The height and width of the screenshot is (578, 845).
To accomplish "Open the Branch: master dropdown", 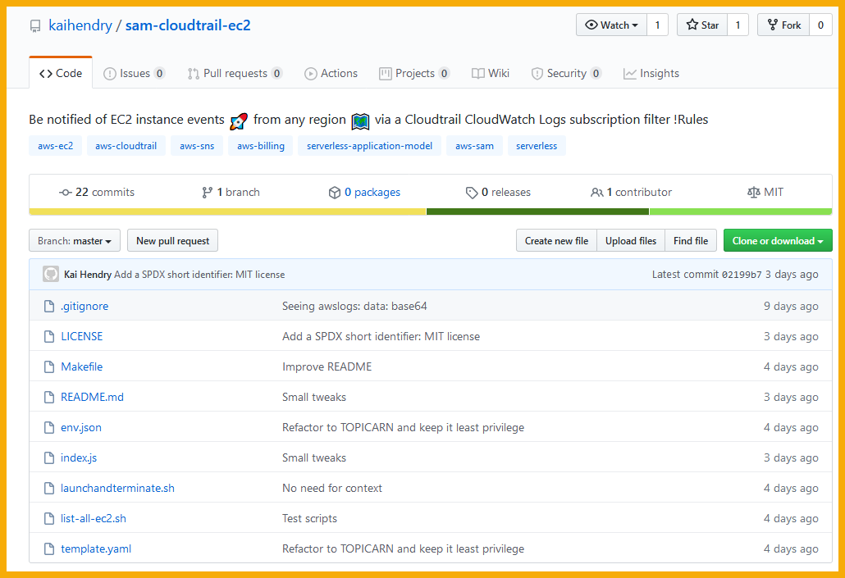I will 74,240.
